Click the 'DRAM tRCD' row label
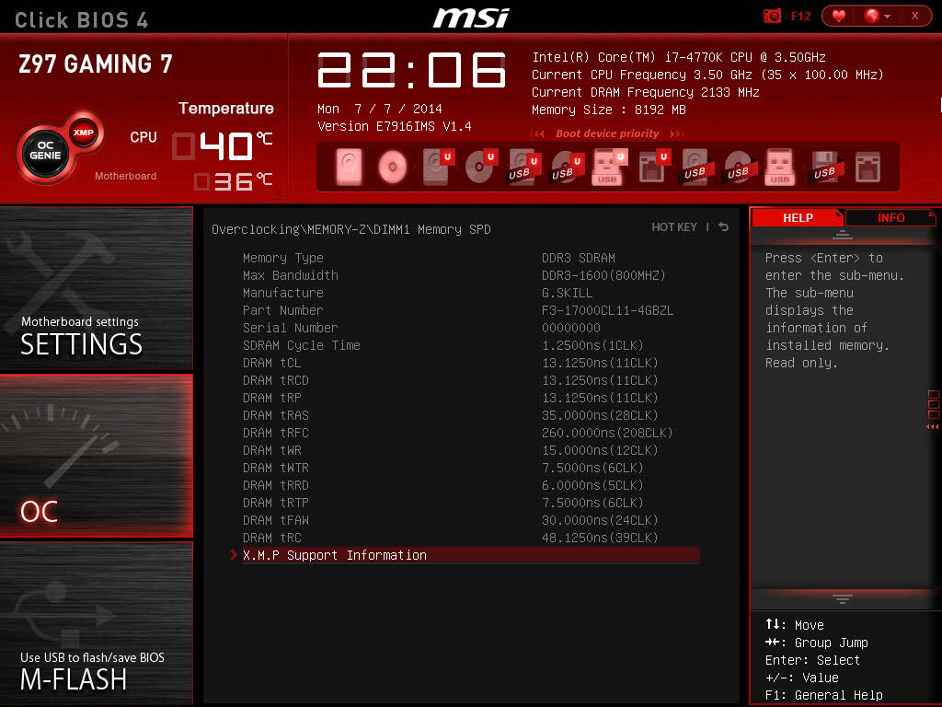The width and height of the screenshot is (942, 707). 276,380
